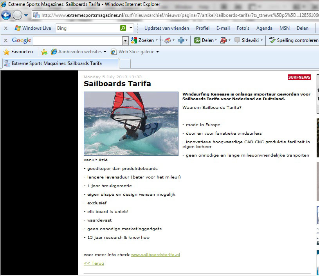Click the page icon in the address bar
The image size is (319, 276).
coord(36,15)
